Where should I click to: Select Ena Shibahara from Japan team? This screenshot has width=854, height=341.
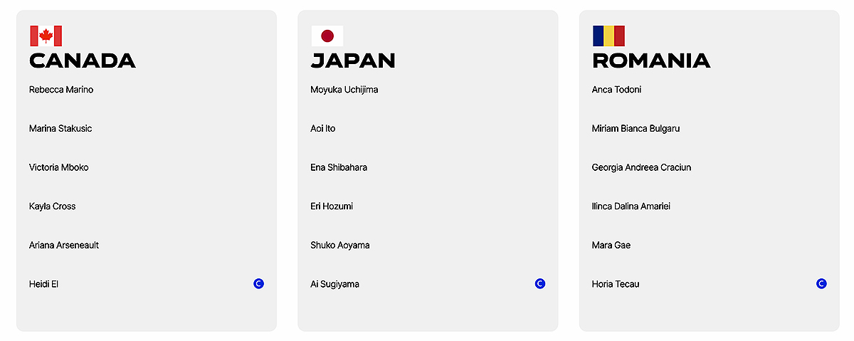pos(339,167)
